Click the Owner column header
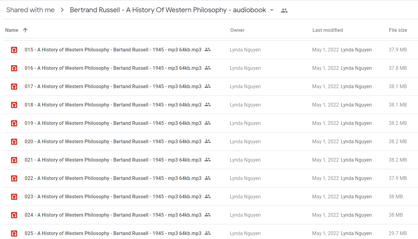The height and width of the screenshot is (239, 418). tap(237, 30)
